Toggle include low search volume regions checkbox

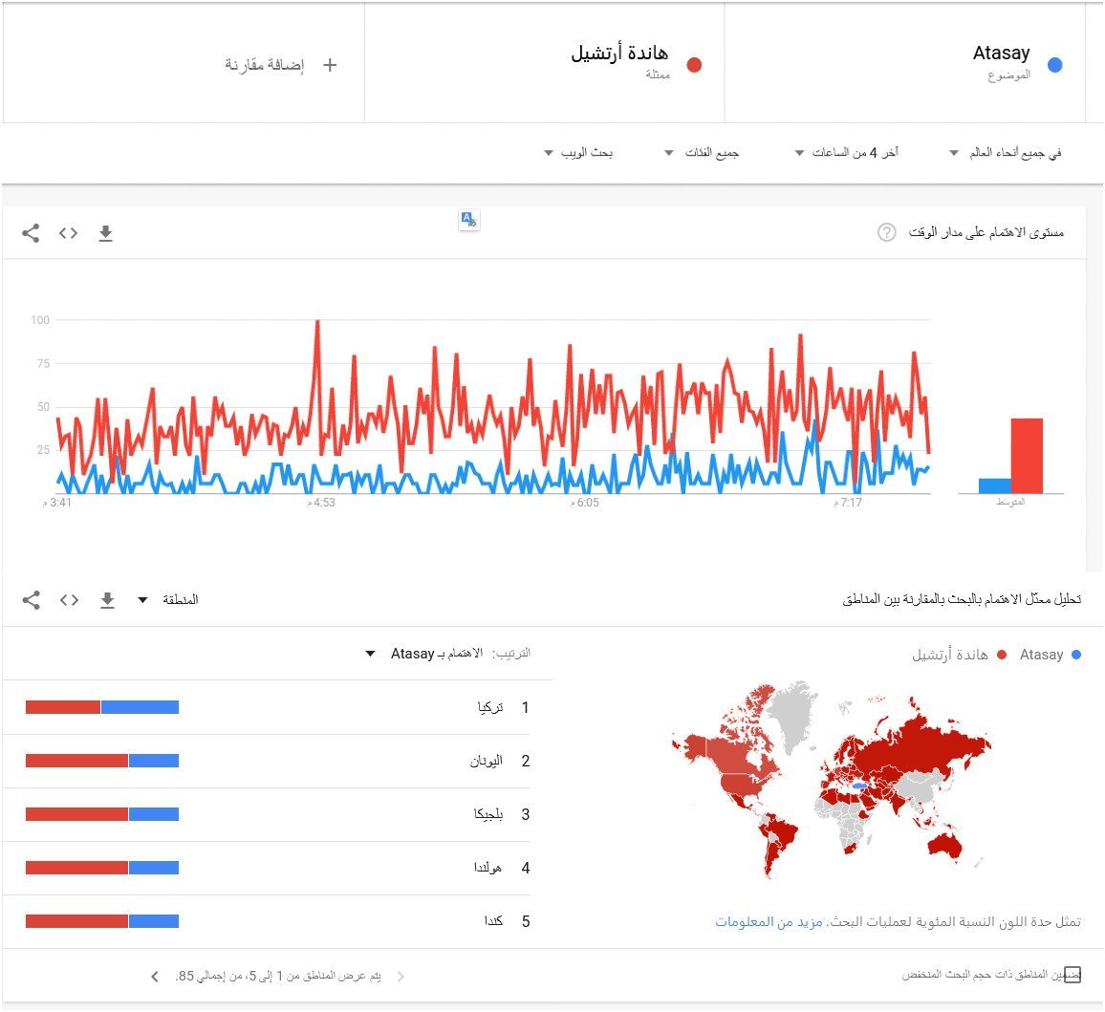click(1072, 975)
